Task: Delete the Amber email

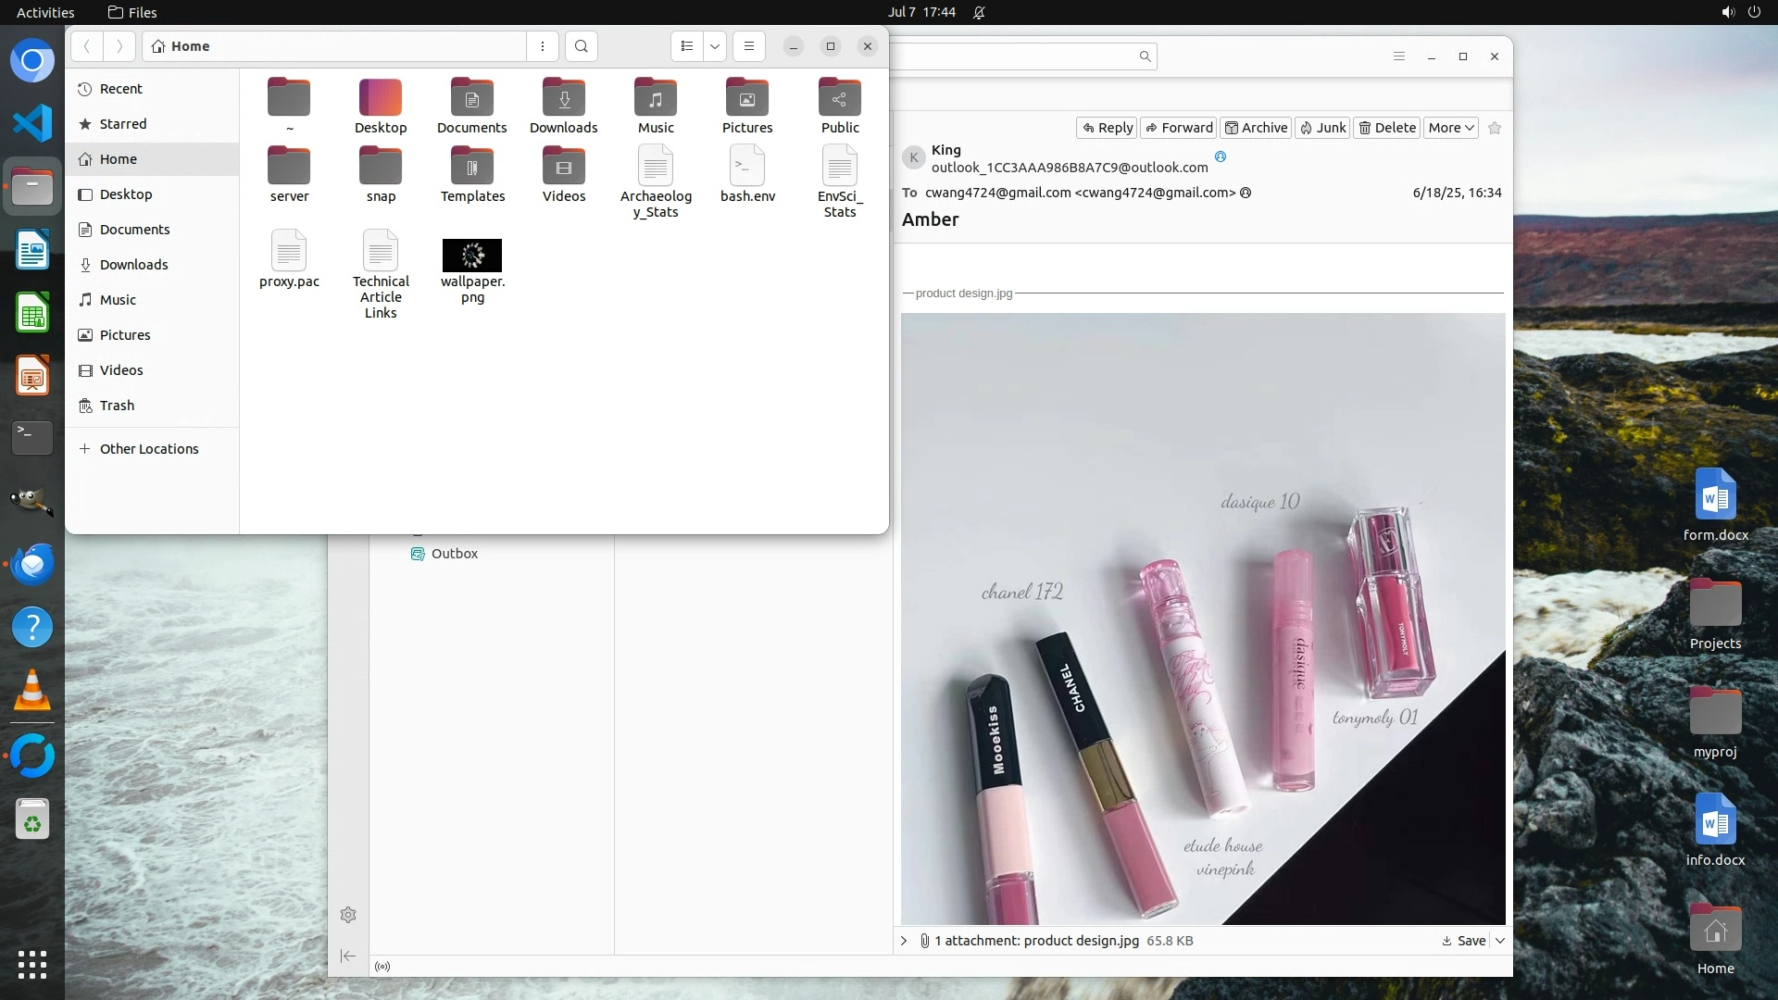Action: pos(1386,129)
